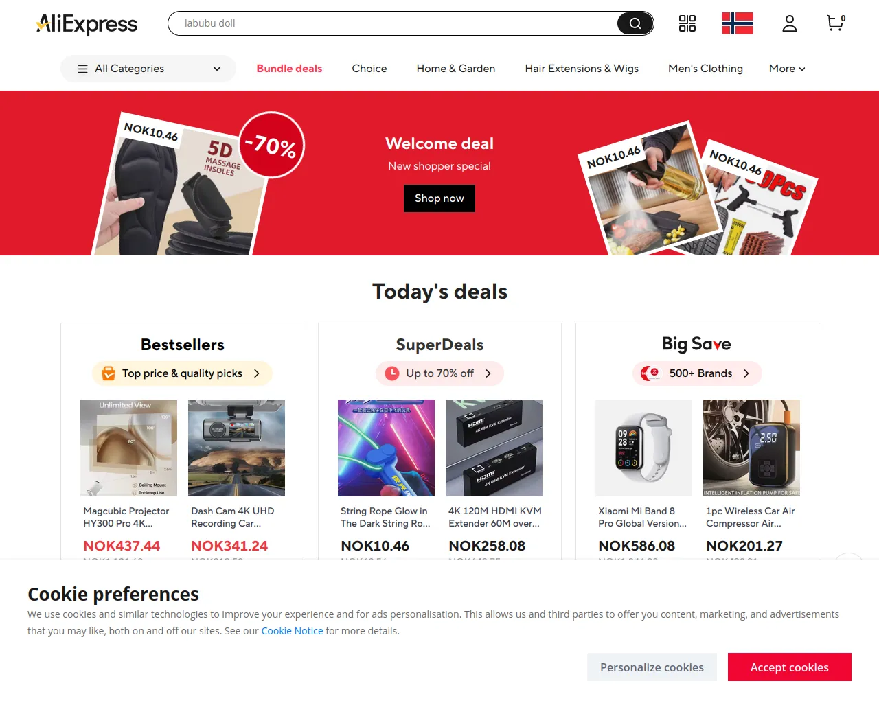Focus the labubu doll search field
Screen dimensions: 879x703
(393, 23)
